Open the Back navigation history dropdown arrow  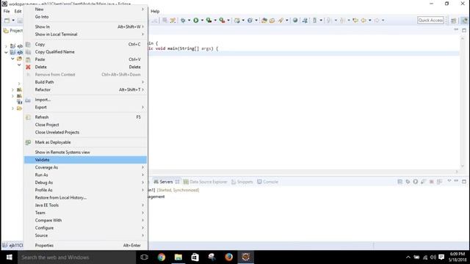[370, 21]
